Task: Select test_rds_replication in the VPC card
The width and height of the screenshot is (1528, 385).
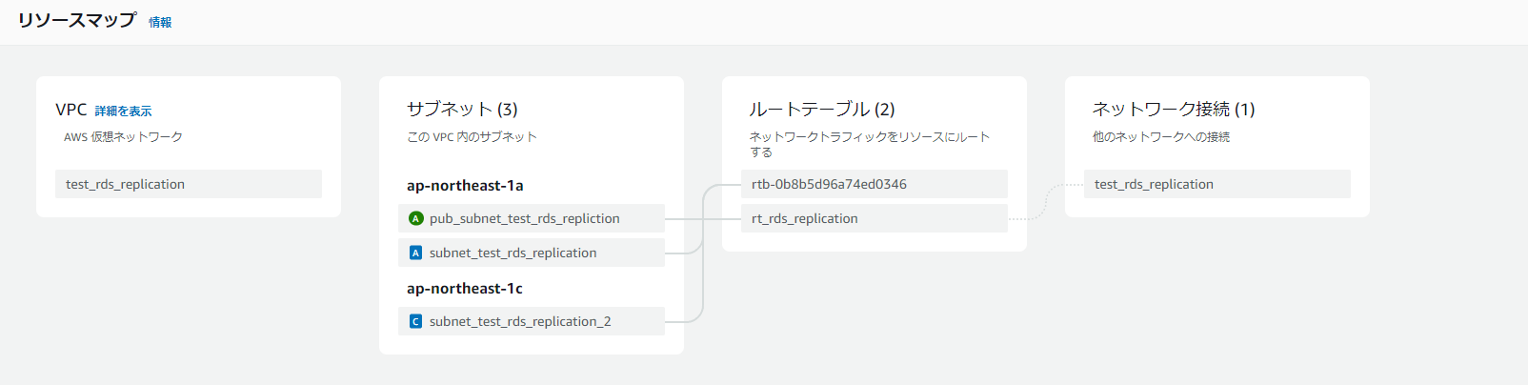Action: point(126,184)
